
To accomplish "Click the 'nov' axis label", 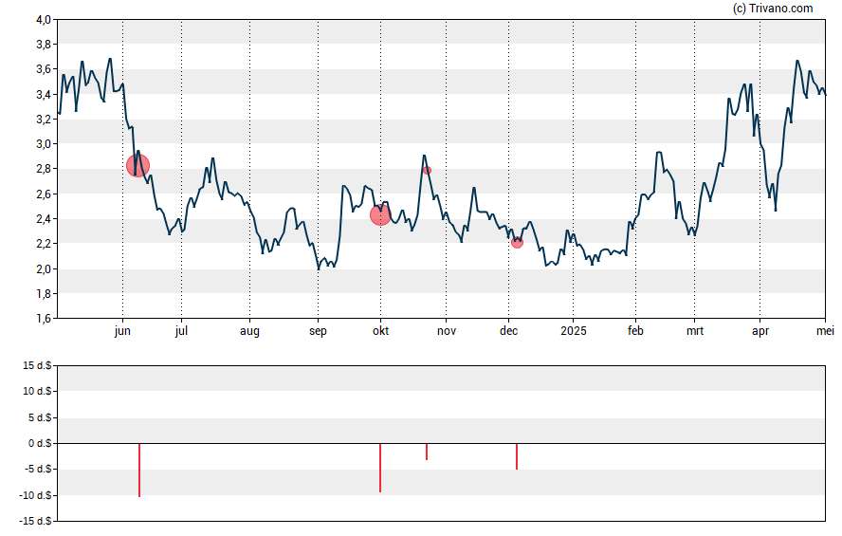I will pos(447,331).
